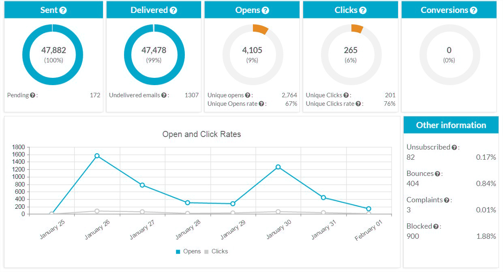Select the January 29 Opens data point
This screenshot has width=503, height=272.
(233, 203)
